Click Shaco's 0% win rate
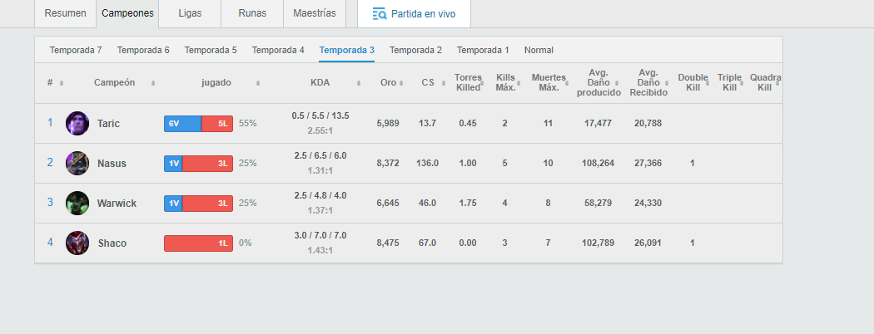The image size is (874, 334). point(246,243)
